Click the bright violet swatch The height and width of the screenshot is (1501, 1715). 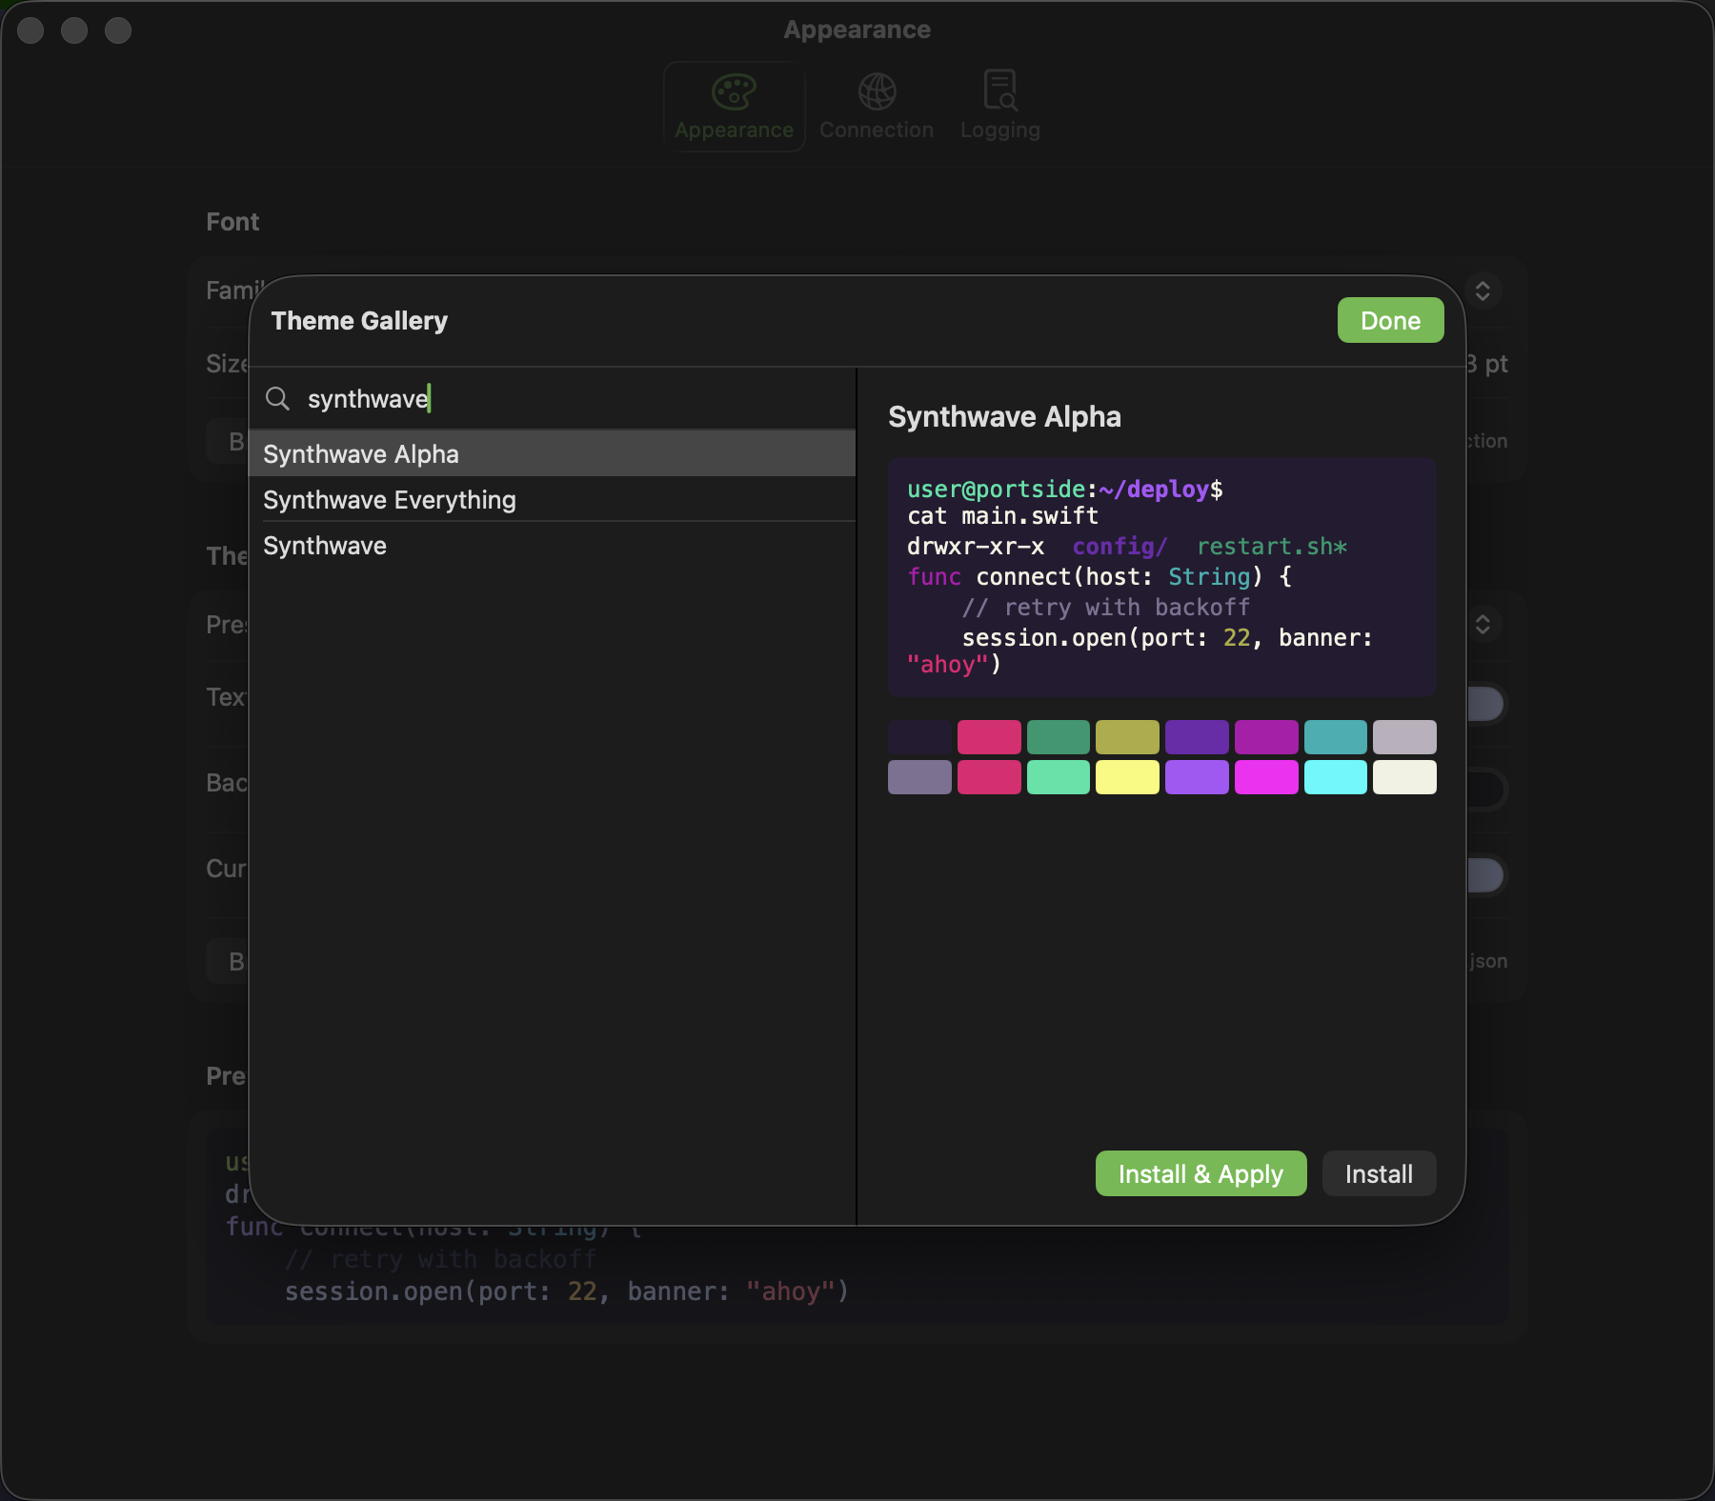1197,777
